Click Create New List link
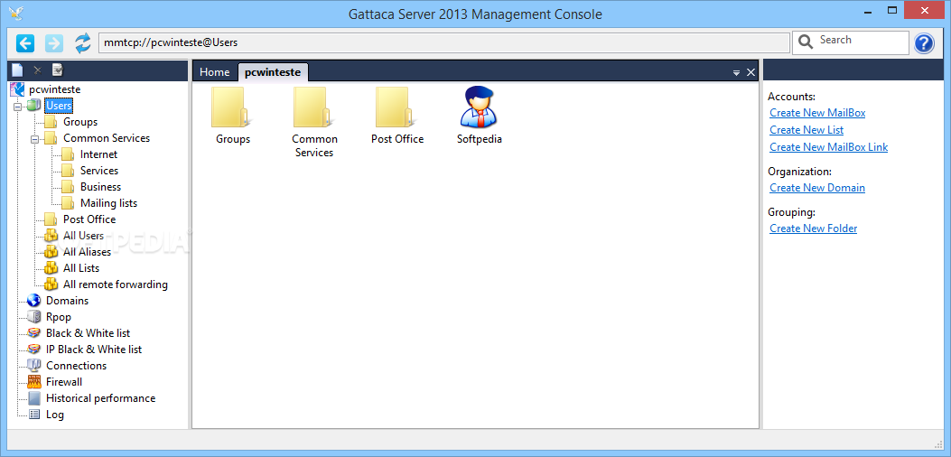The width and height of the screenshot is (951, 457). click(x=806, y=130)
